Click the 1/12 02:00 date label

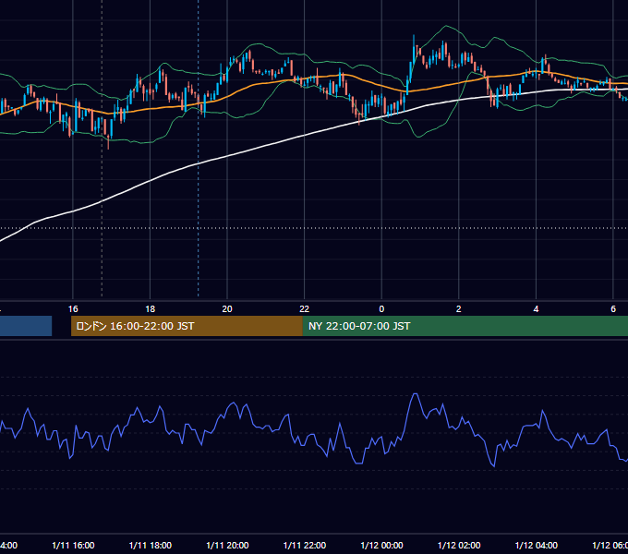coord(459,546)
